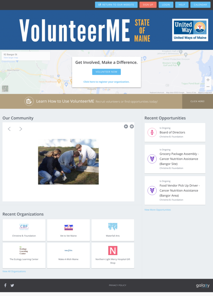Pause the community slideshow
The image size is (213, 296).
(x=132, y=127)
